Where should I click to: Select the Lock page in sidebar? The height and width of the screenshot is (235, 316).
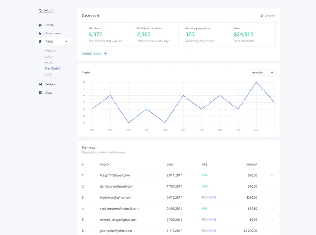click(x=49, y=74)
